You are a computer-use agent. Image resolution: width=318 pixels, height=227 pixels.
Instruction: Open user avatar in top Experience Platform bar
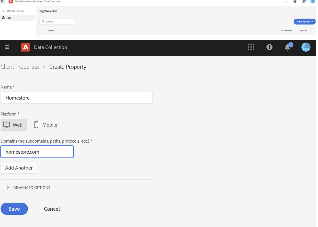pos(312,2)
